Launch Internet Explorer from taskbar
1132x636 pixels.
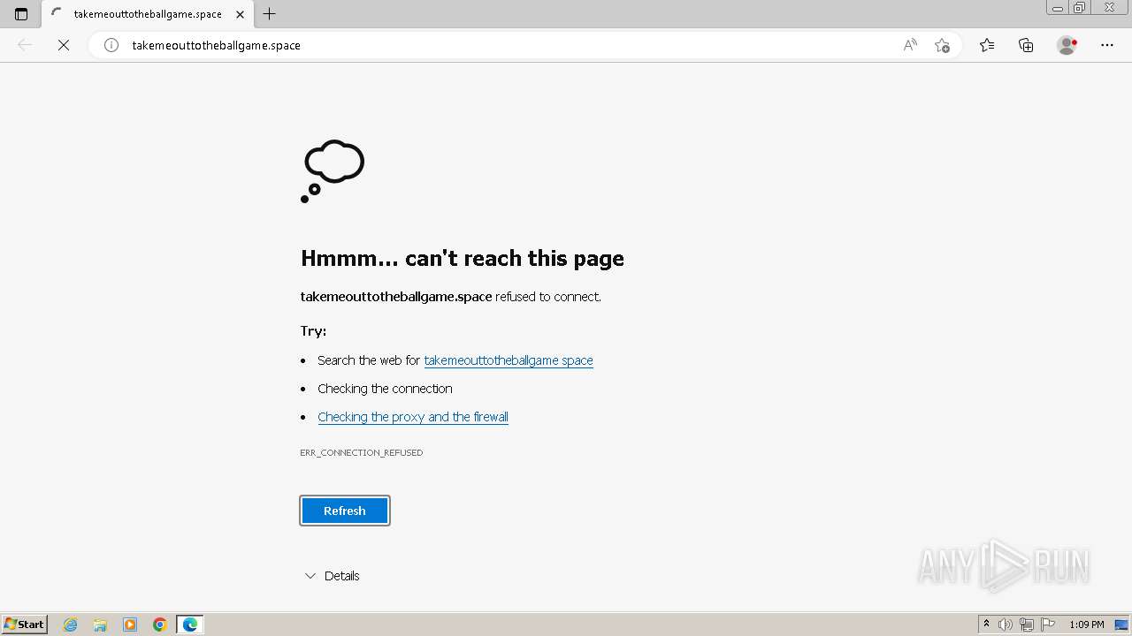71,625
